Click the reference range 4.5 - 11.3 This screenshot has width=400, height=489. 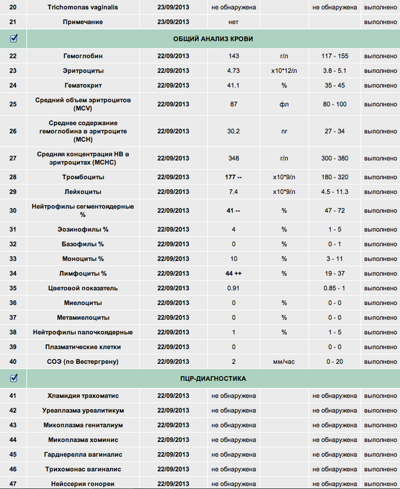tap(335, 192)
